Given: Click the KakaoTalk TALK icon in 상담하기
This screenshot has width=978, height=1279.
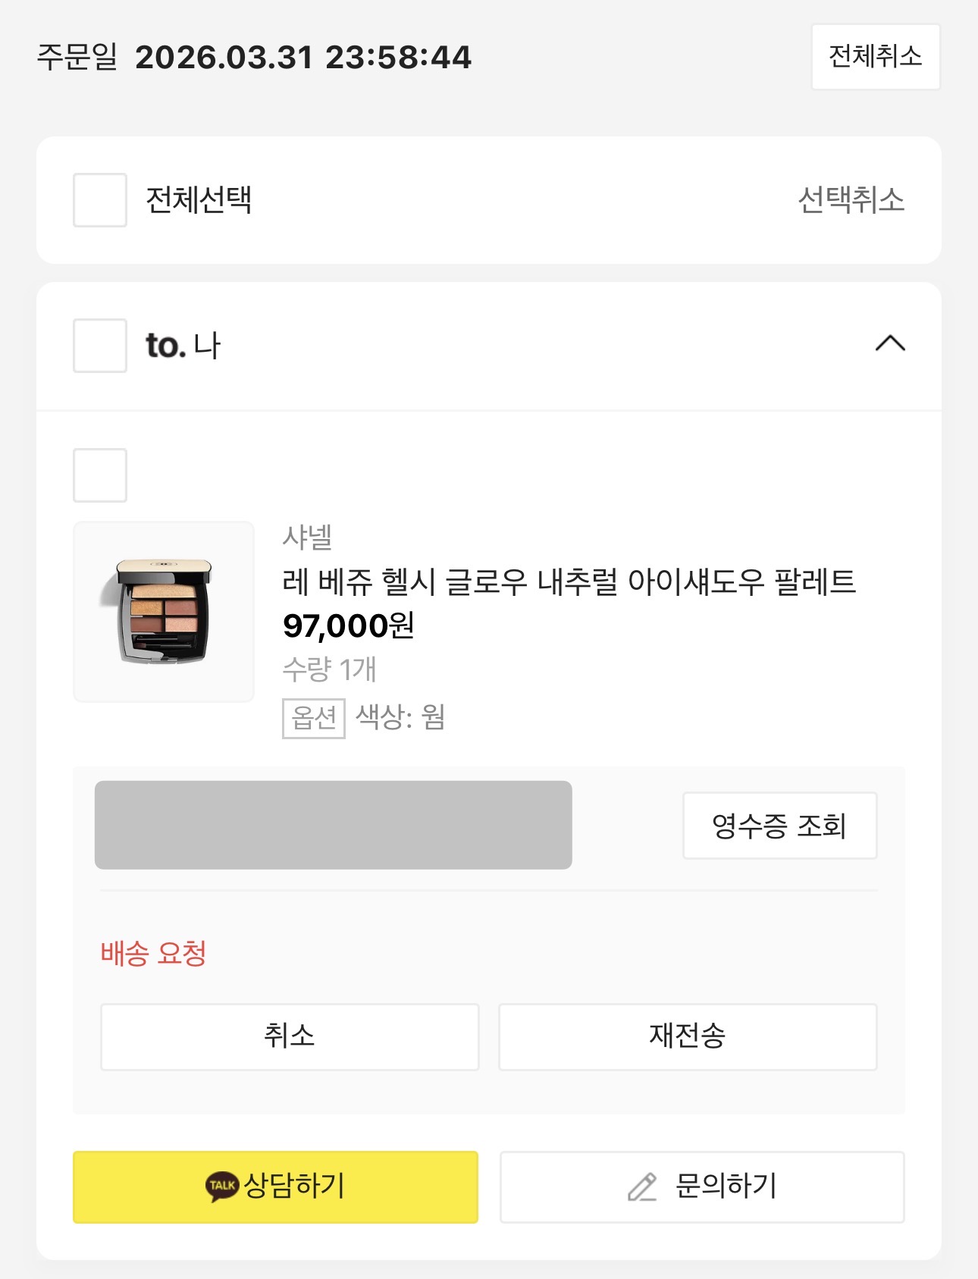Looking at the screenshot, I should point(222,1186).
